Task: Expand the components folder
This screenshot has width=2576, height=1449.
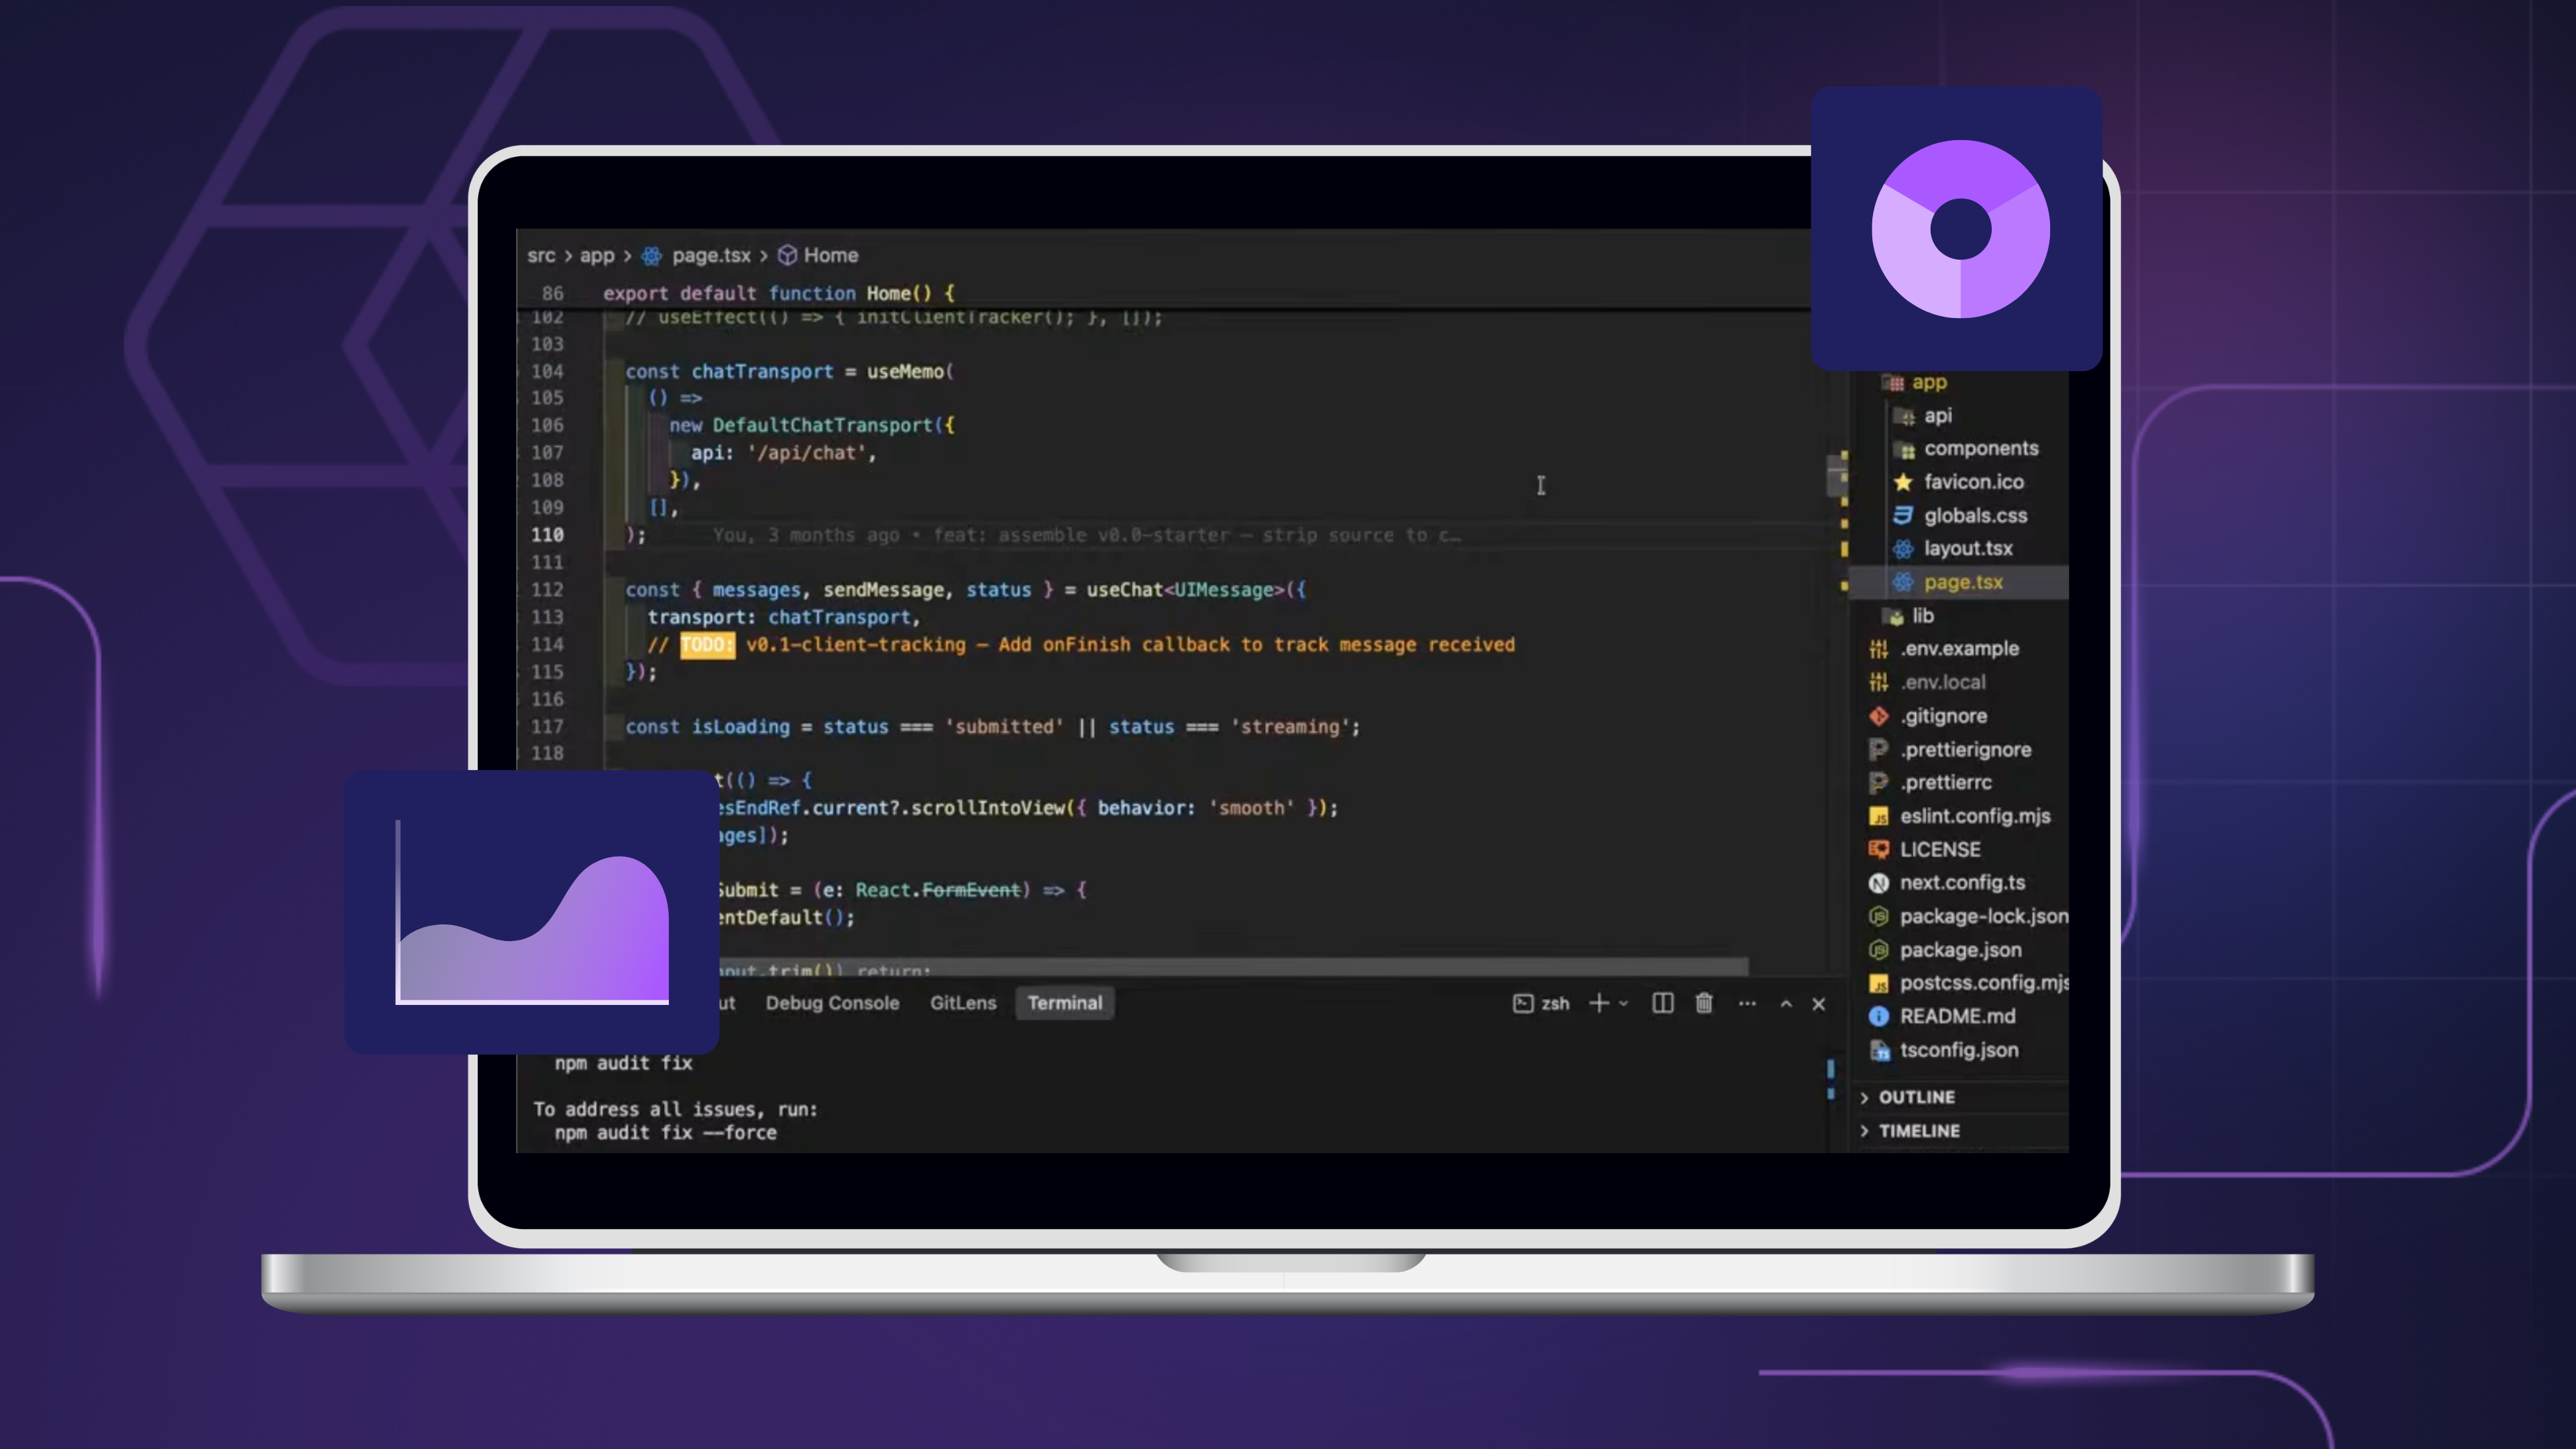Action: [1966, 448]
